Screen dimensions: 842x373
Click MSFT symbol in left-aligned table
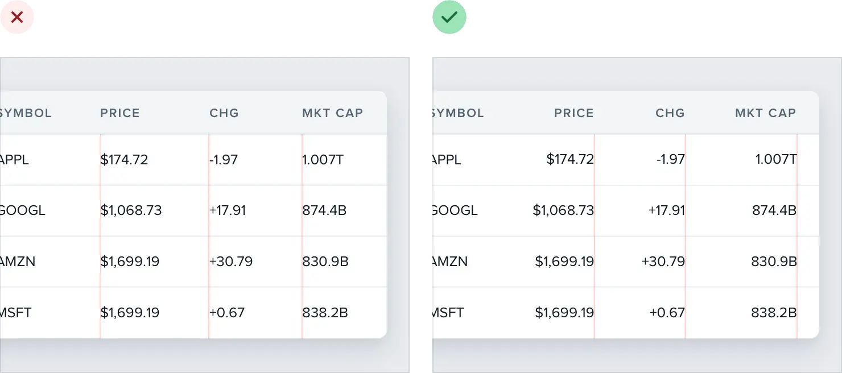[x=16, y=313]
